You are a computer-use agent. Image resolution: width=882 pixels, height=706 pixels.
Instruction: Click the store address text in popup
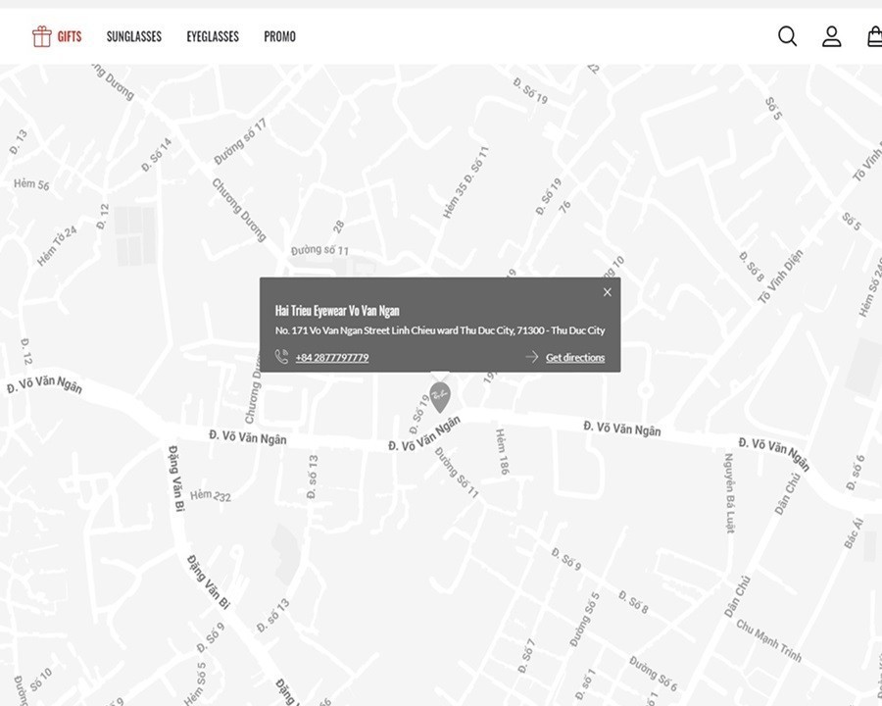[440, 331]
